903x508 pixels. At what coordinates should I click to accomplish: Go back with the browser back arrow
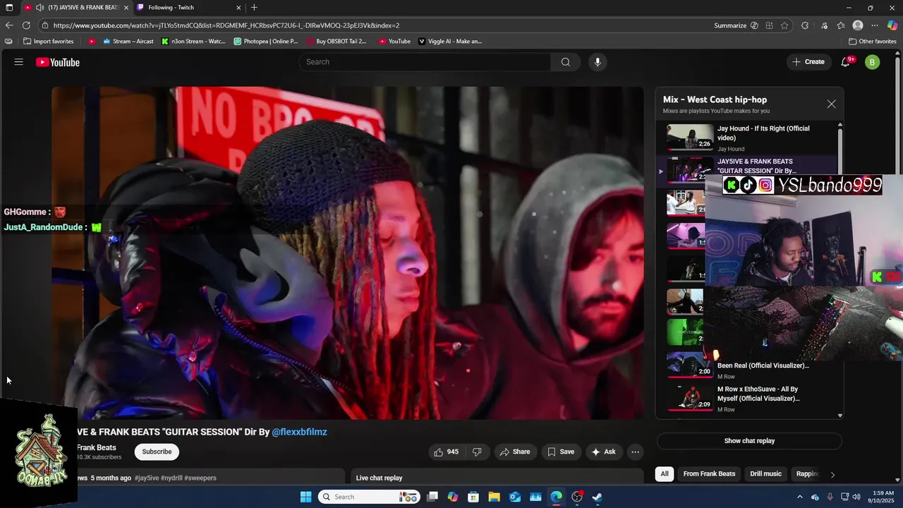pos(9,25)
